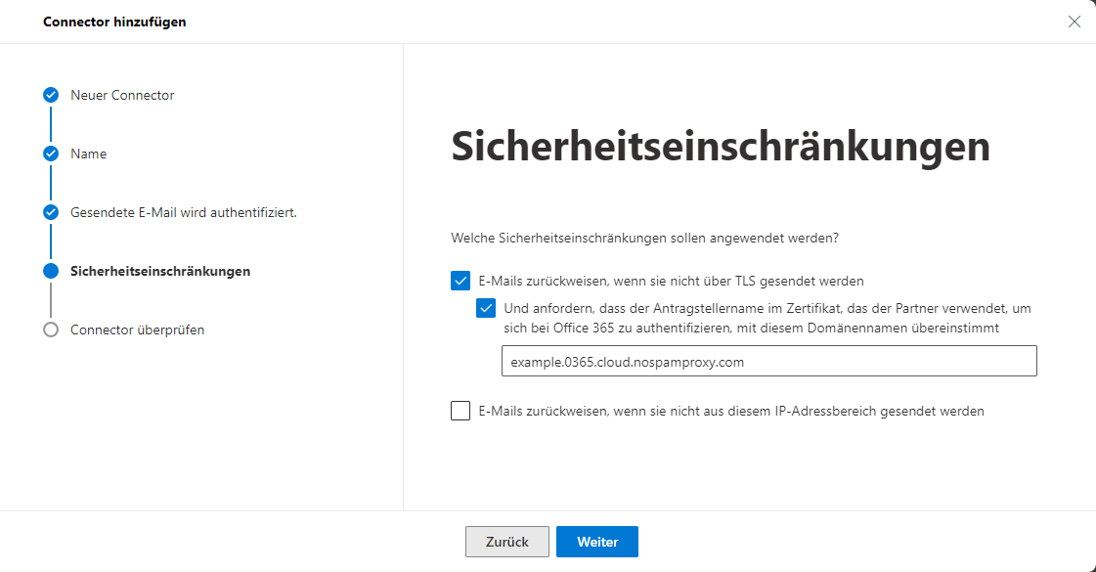The width and height of the screenshot is (1096, 572).
Task: Click the Weiter button
Action: (597, 542)
